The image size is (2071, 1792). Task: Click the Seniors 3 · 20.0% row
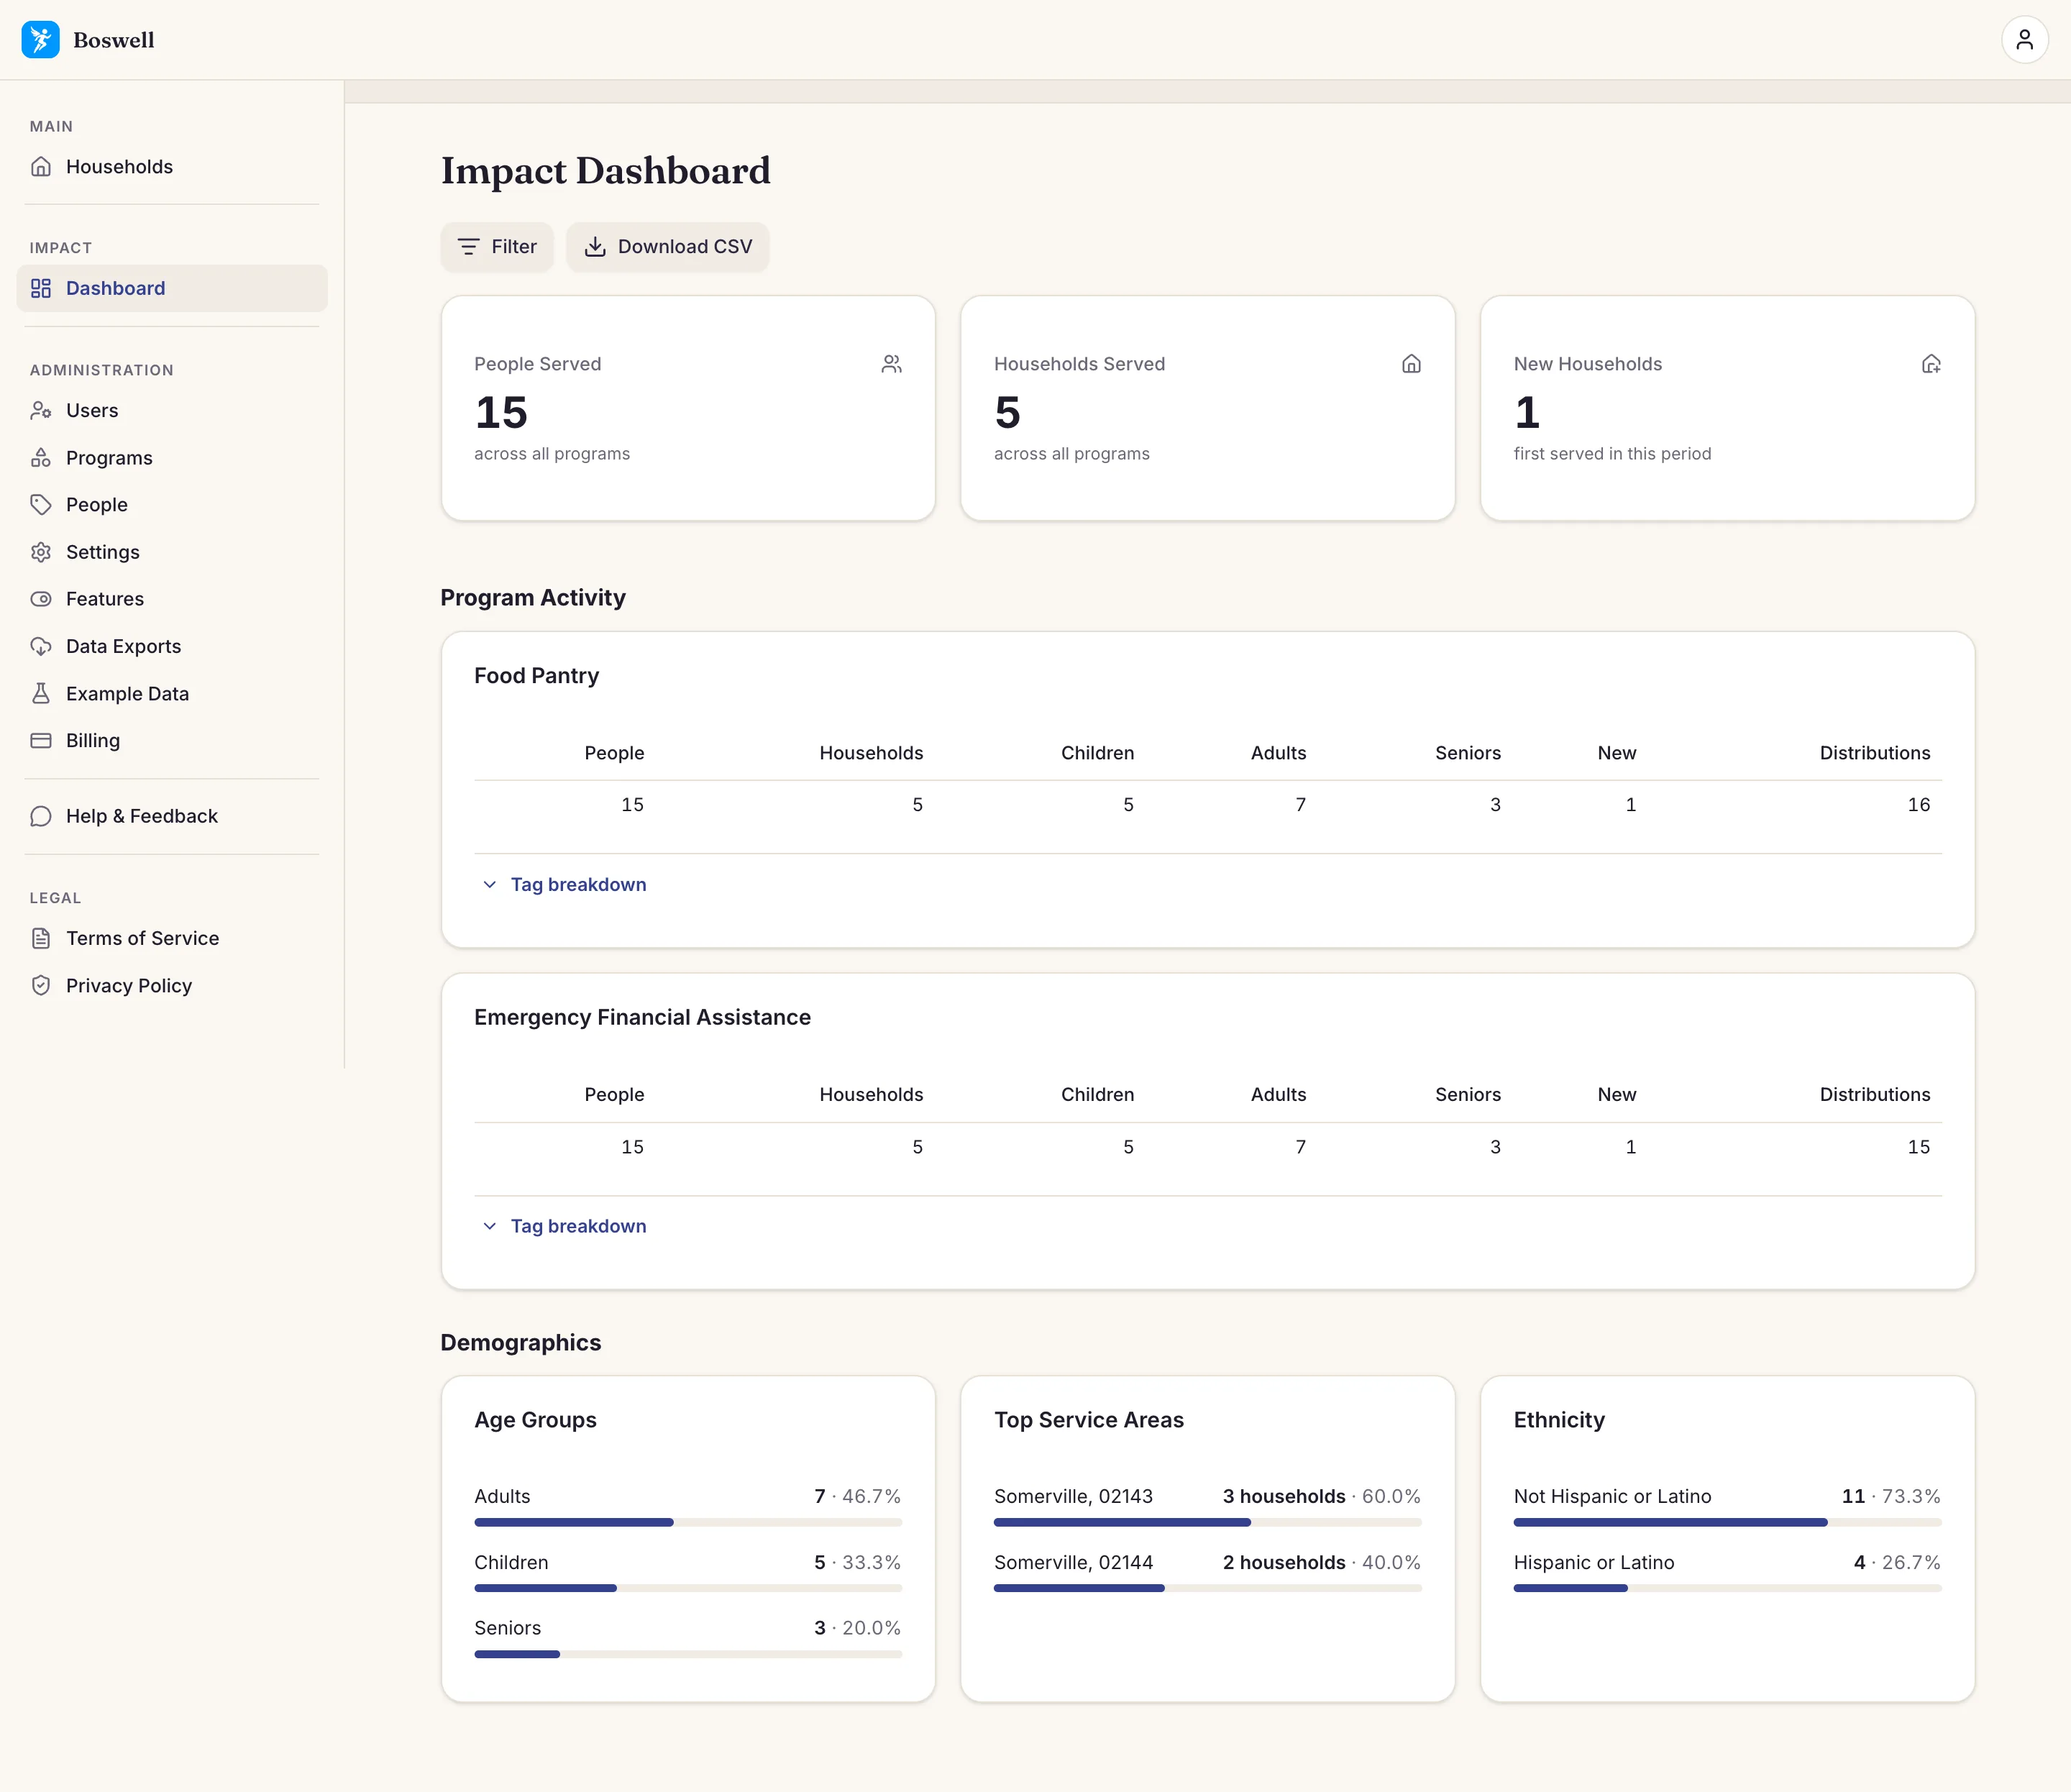[x=688, y=1638]
